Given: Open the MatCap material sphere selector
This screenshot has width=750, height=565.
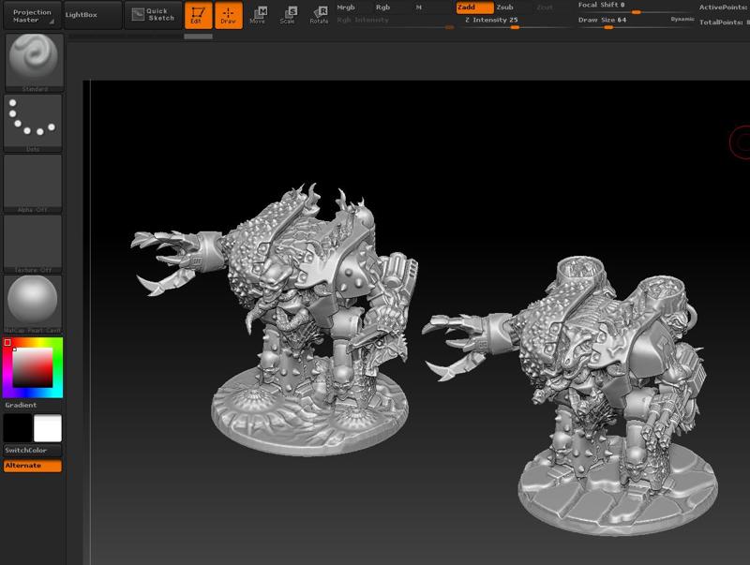Looking at the screenshot, I should click(x=33, y=303).
